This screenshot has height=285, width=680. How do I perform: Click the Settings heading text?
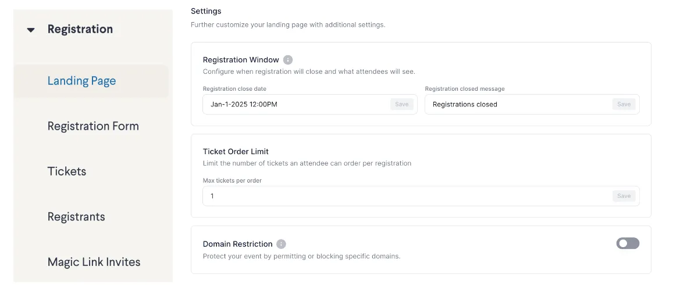pos(206,11)
